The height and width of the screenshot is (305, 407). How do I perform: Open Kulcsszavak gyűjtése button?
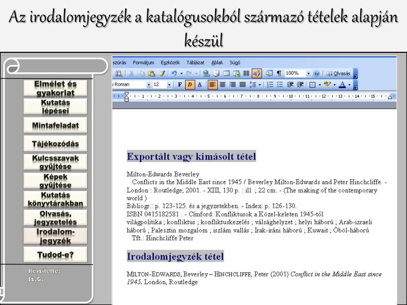point(55,162)
